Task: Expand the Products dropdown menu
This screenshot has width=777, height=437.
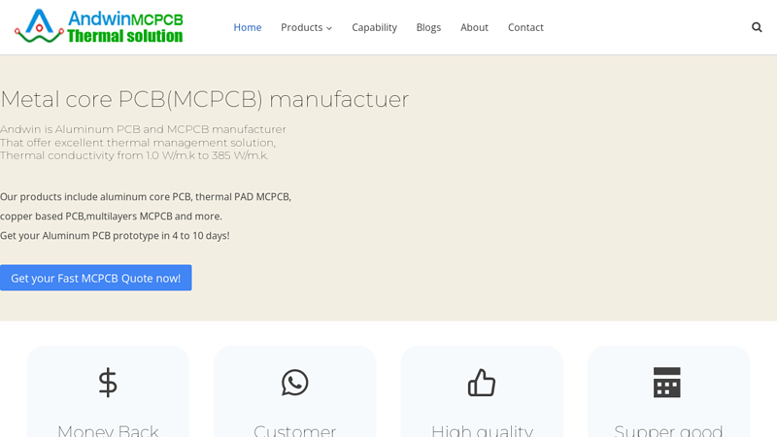Action: [x=306, y=27]
